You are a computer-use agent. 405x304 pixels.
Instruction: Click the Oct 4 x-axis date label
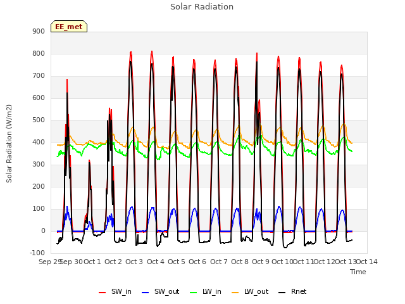[156, 262]
